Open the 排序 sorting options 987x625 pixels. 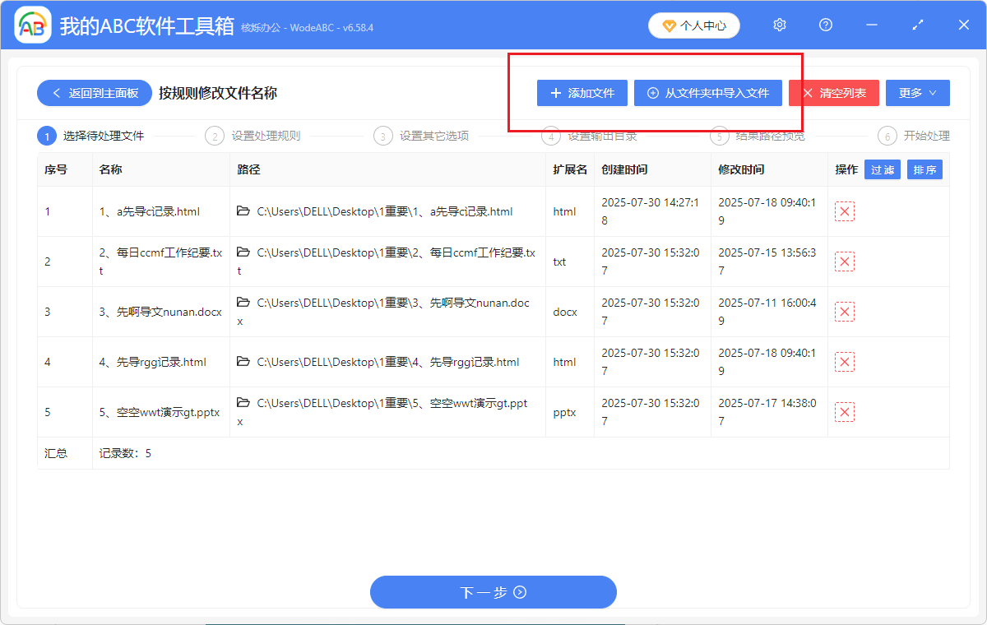coord(924,169)
